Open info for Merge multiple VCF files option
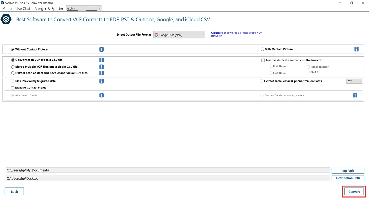The image size is (369, 198). coord(102,67)
